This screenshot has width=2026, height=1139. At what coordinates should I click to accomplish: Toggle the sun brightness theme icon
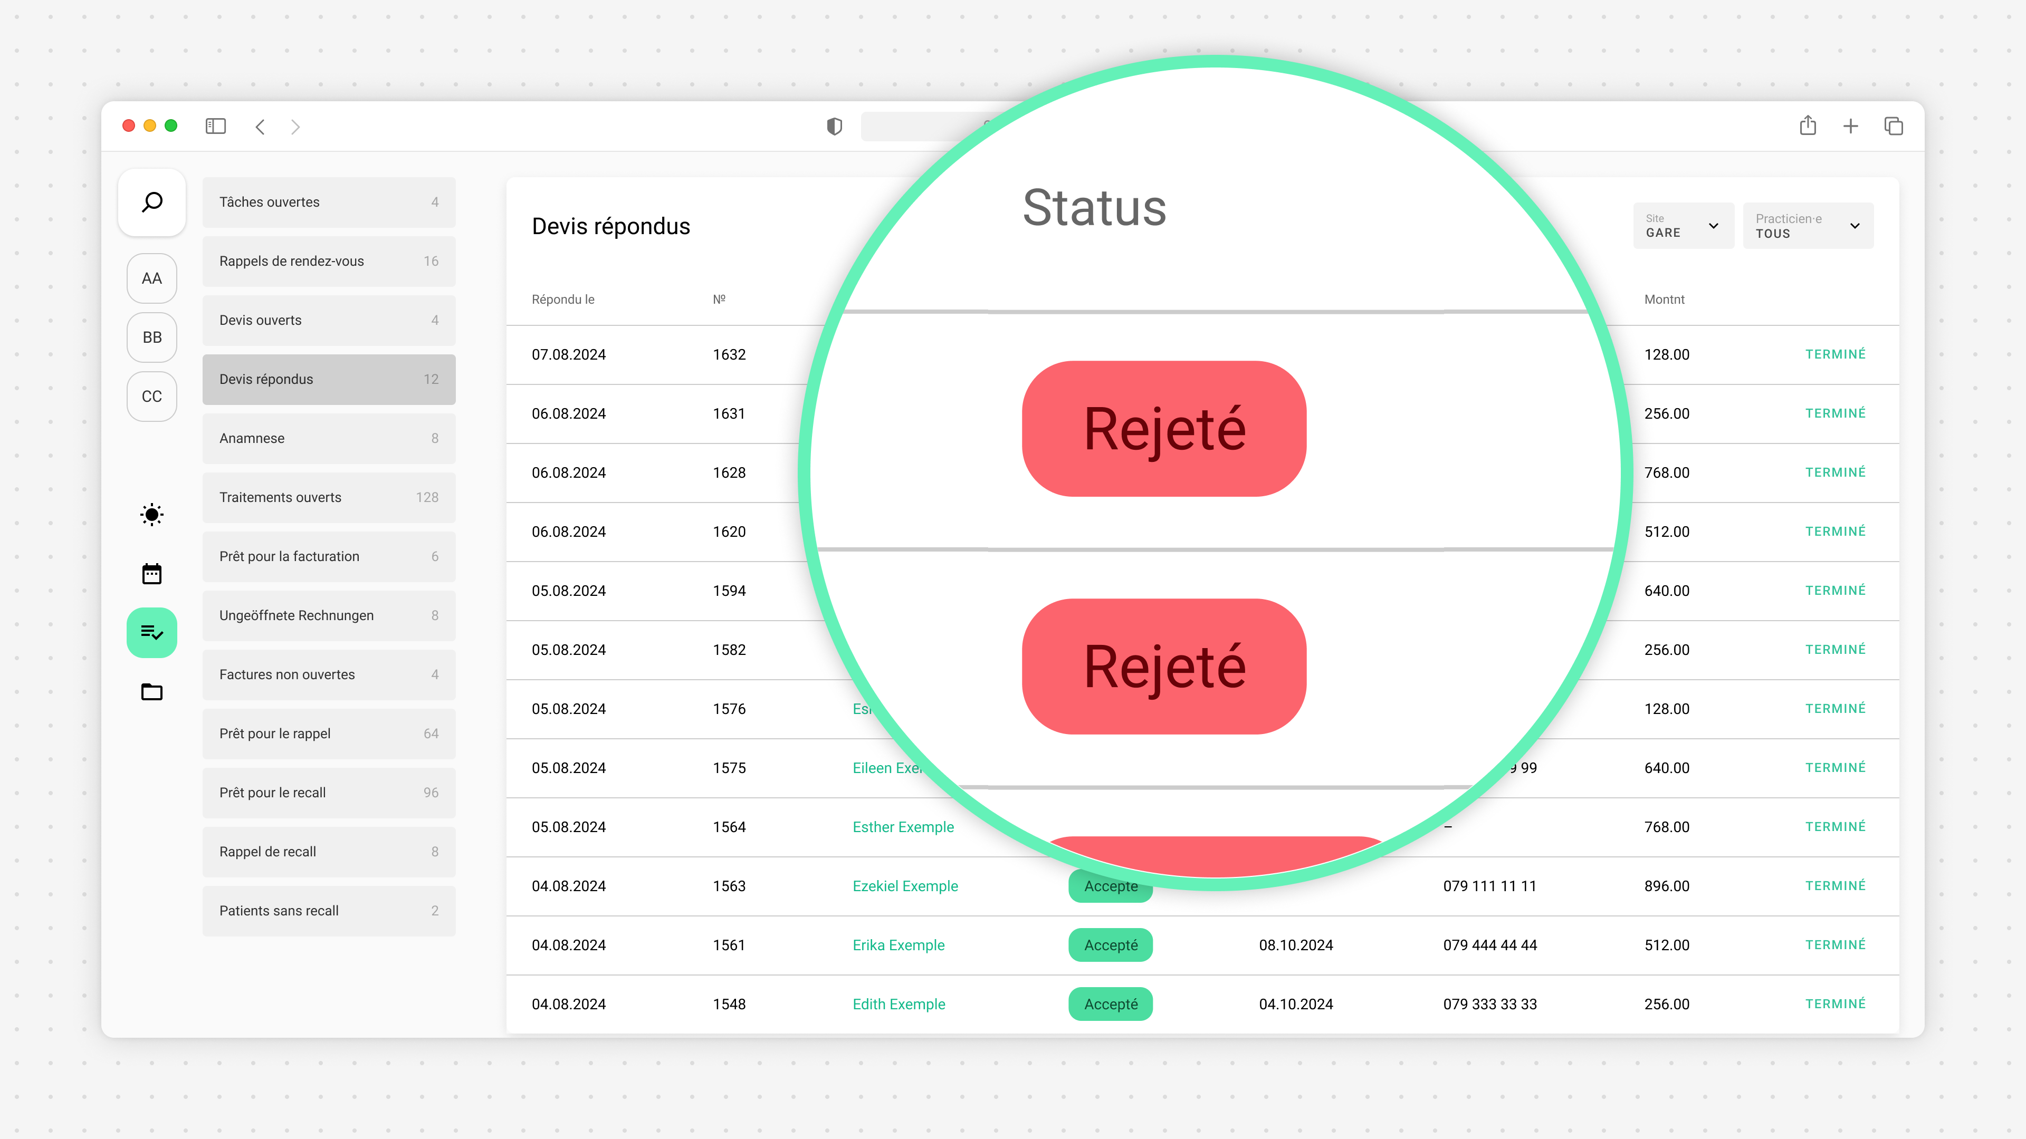point(152,515)
